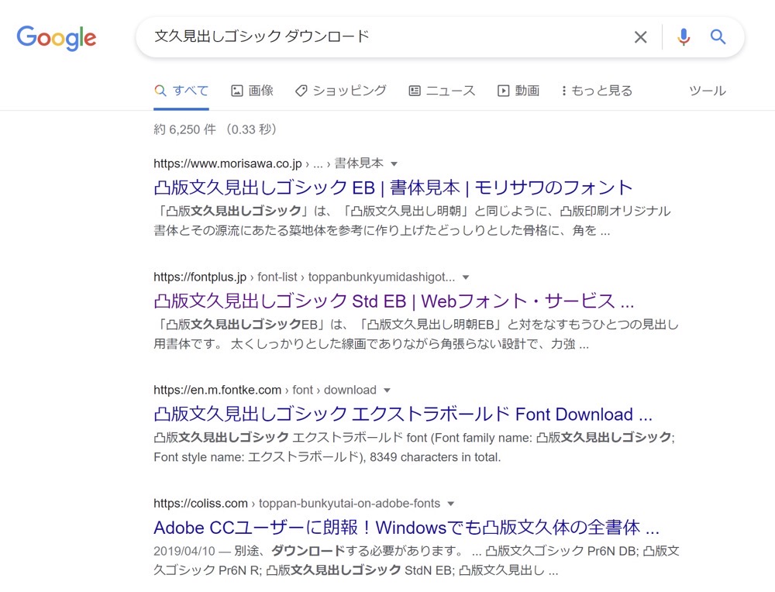This screenshot has width=775, height=592.
Task: Open the エクストラボールド Font Download result
Action: (x=403, y=414)
